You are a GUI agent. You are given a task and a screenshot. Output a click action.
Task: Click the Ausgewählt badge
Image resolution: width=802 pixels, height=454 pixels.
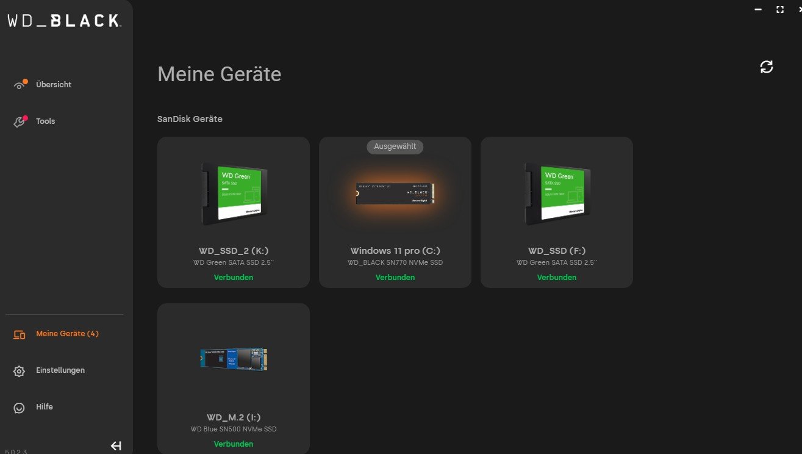point(395,146)
